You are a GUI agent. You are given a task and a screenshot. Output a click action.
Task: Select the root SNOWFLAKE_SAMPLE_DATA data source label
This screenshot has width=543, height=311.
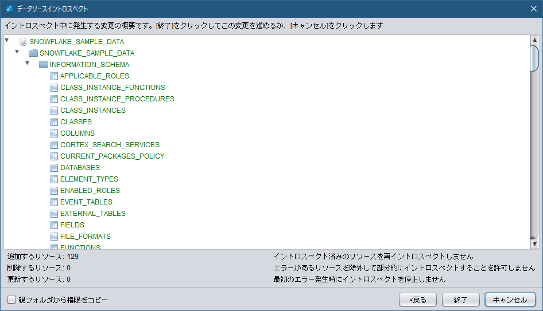click(76, 42)
